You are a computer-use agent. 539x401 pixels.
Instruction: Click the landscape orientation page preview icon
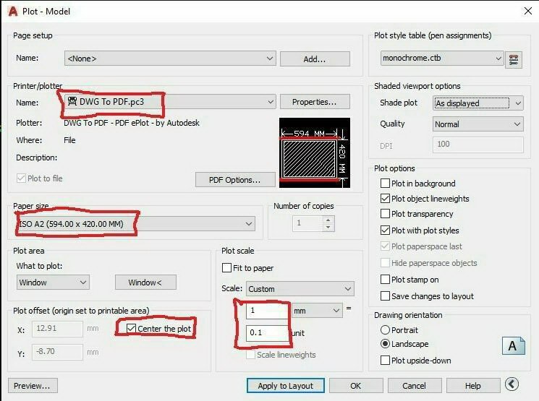pos(514,345)
